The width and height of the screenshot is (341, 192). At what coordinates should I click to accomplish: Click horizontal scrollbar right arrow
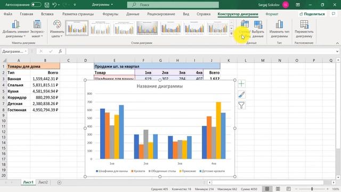334,182
